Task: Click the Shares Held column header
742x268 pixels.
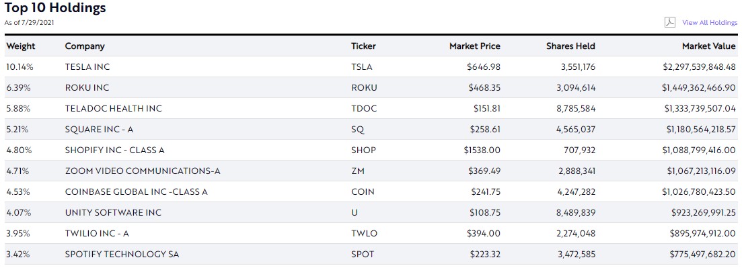Action: coord(570,46)
